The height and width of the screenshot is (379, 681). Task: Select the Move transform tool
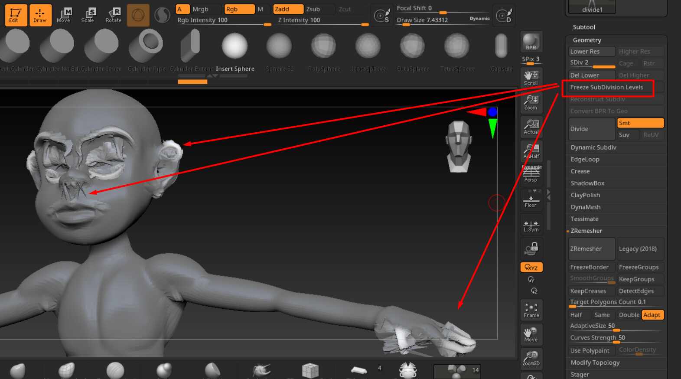point(64,15)
